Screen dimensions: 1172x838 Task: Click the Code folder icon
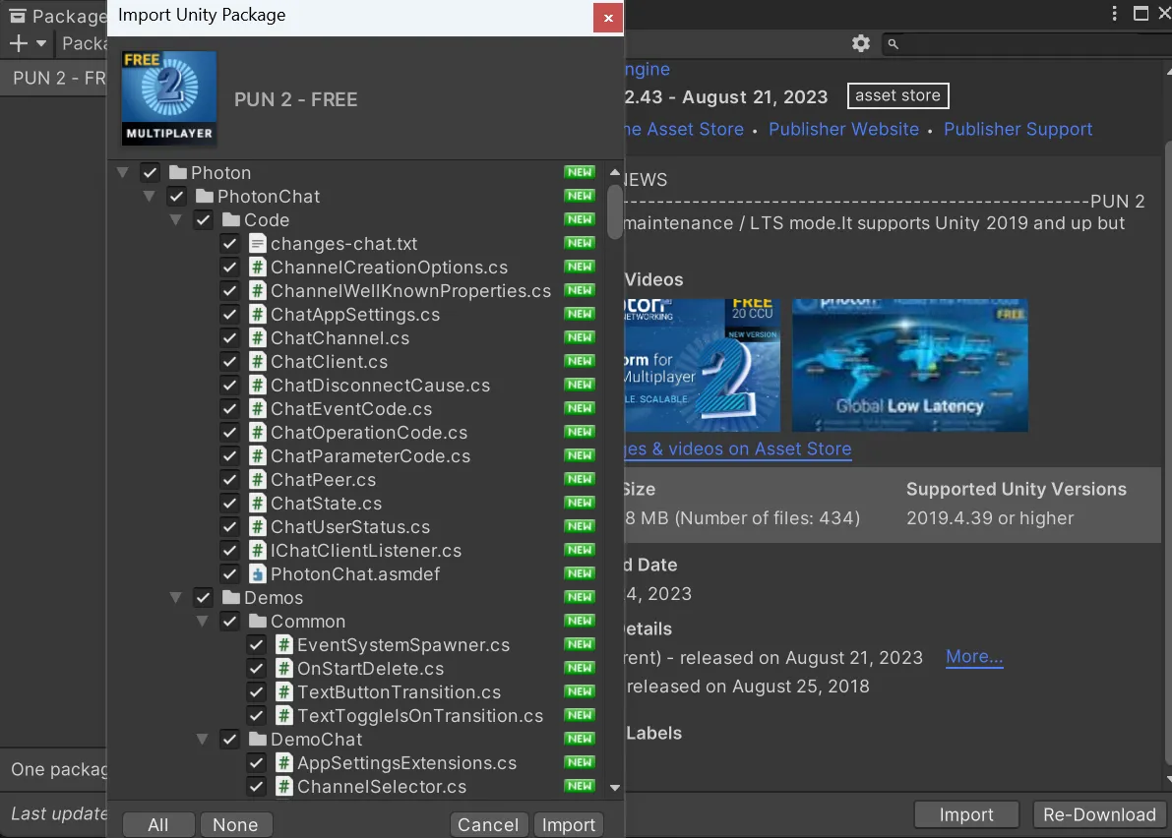[x=231, y=219]
